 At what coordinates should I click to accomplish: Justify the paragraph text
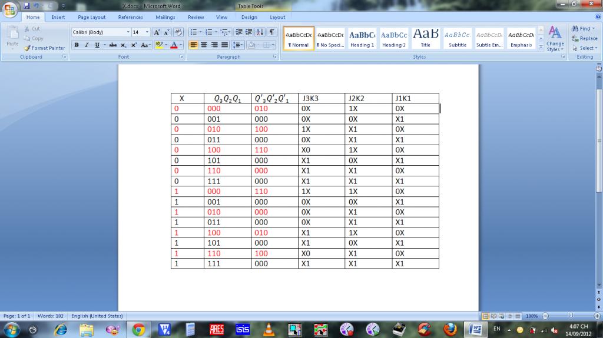tap(224, 45)
